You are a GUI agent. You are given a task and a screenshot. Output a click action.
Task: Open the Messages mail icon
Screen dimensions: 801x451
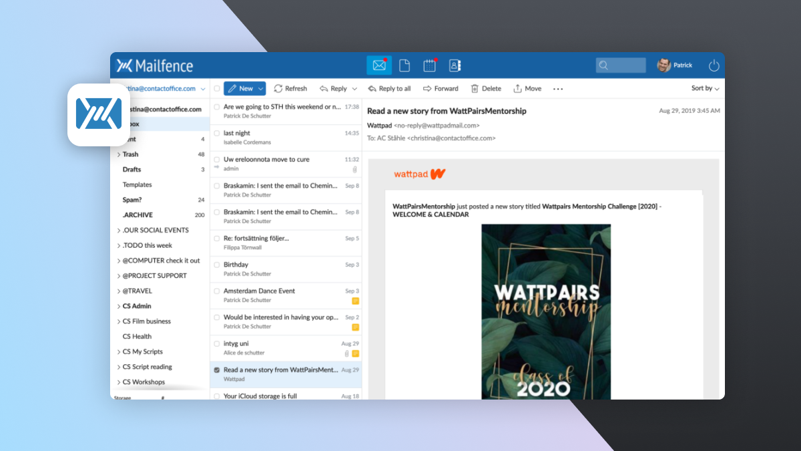tap(379, 65)
